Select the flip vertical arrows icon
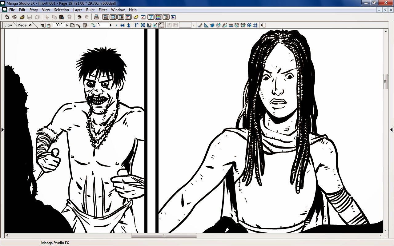This screenshot has height=246, width=394. click(x=129, y=25)
